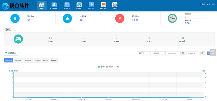Open end-date calendar icon after 2018-01-30
Image resolution: width=217 pixels, height=101 pixels.
(x=202, y=53)
